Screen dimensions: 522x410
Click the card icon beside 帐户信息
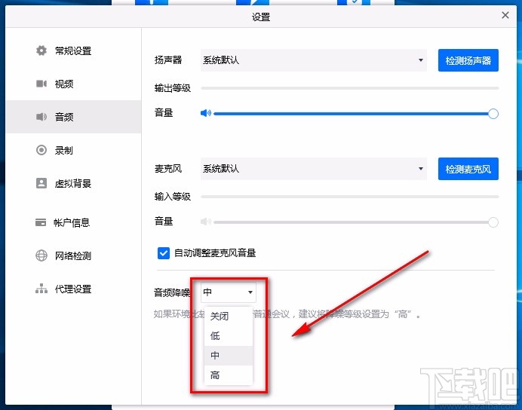[x=41, y=222]
